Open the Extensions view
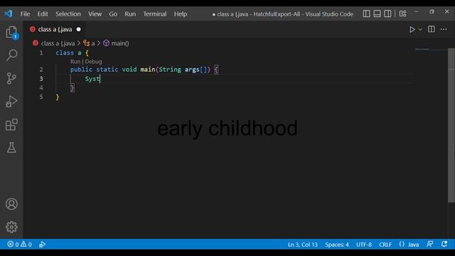 [11, 124]
